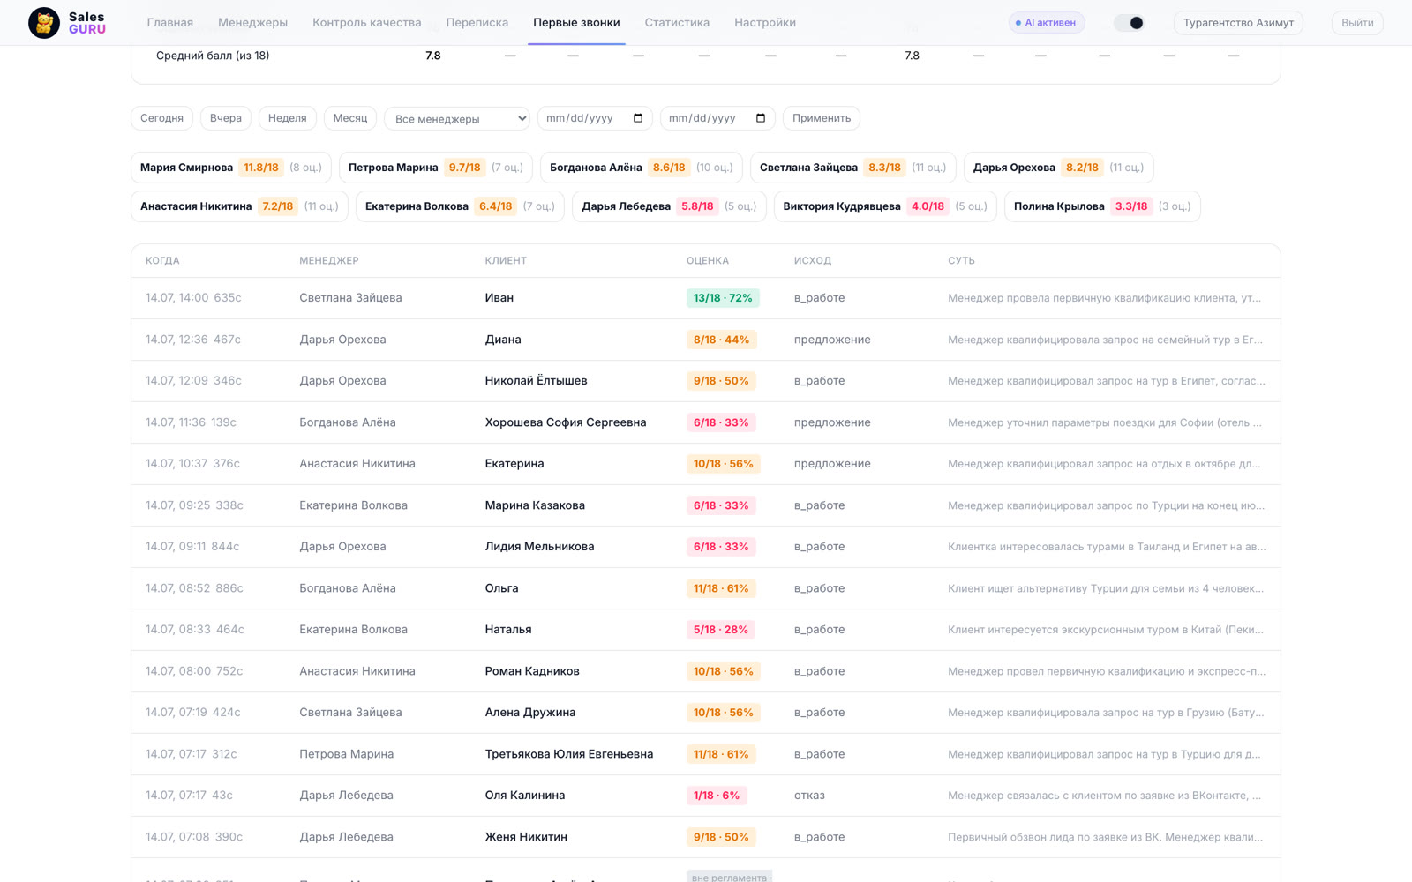This screenshot has height=882, width=1412.
Task: Expand the 'Все менеджеры' dropdown
Action: click(x=457, y=118)
